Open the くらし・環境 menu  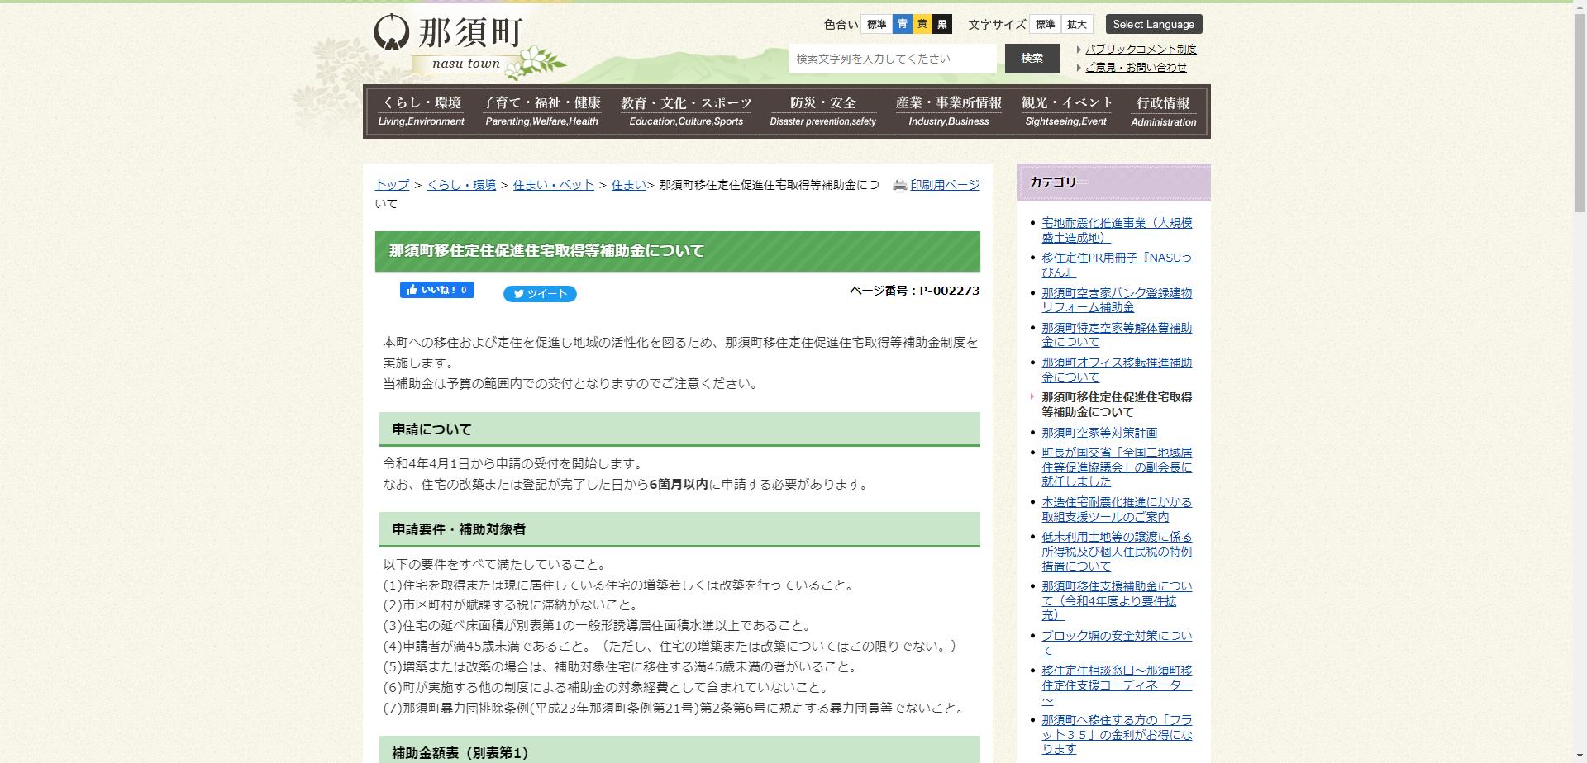[421, 111]
